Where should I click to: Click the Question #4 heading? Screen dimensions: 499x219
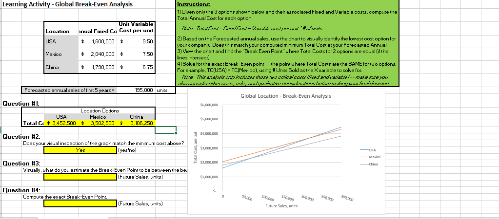(21, 190)
